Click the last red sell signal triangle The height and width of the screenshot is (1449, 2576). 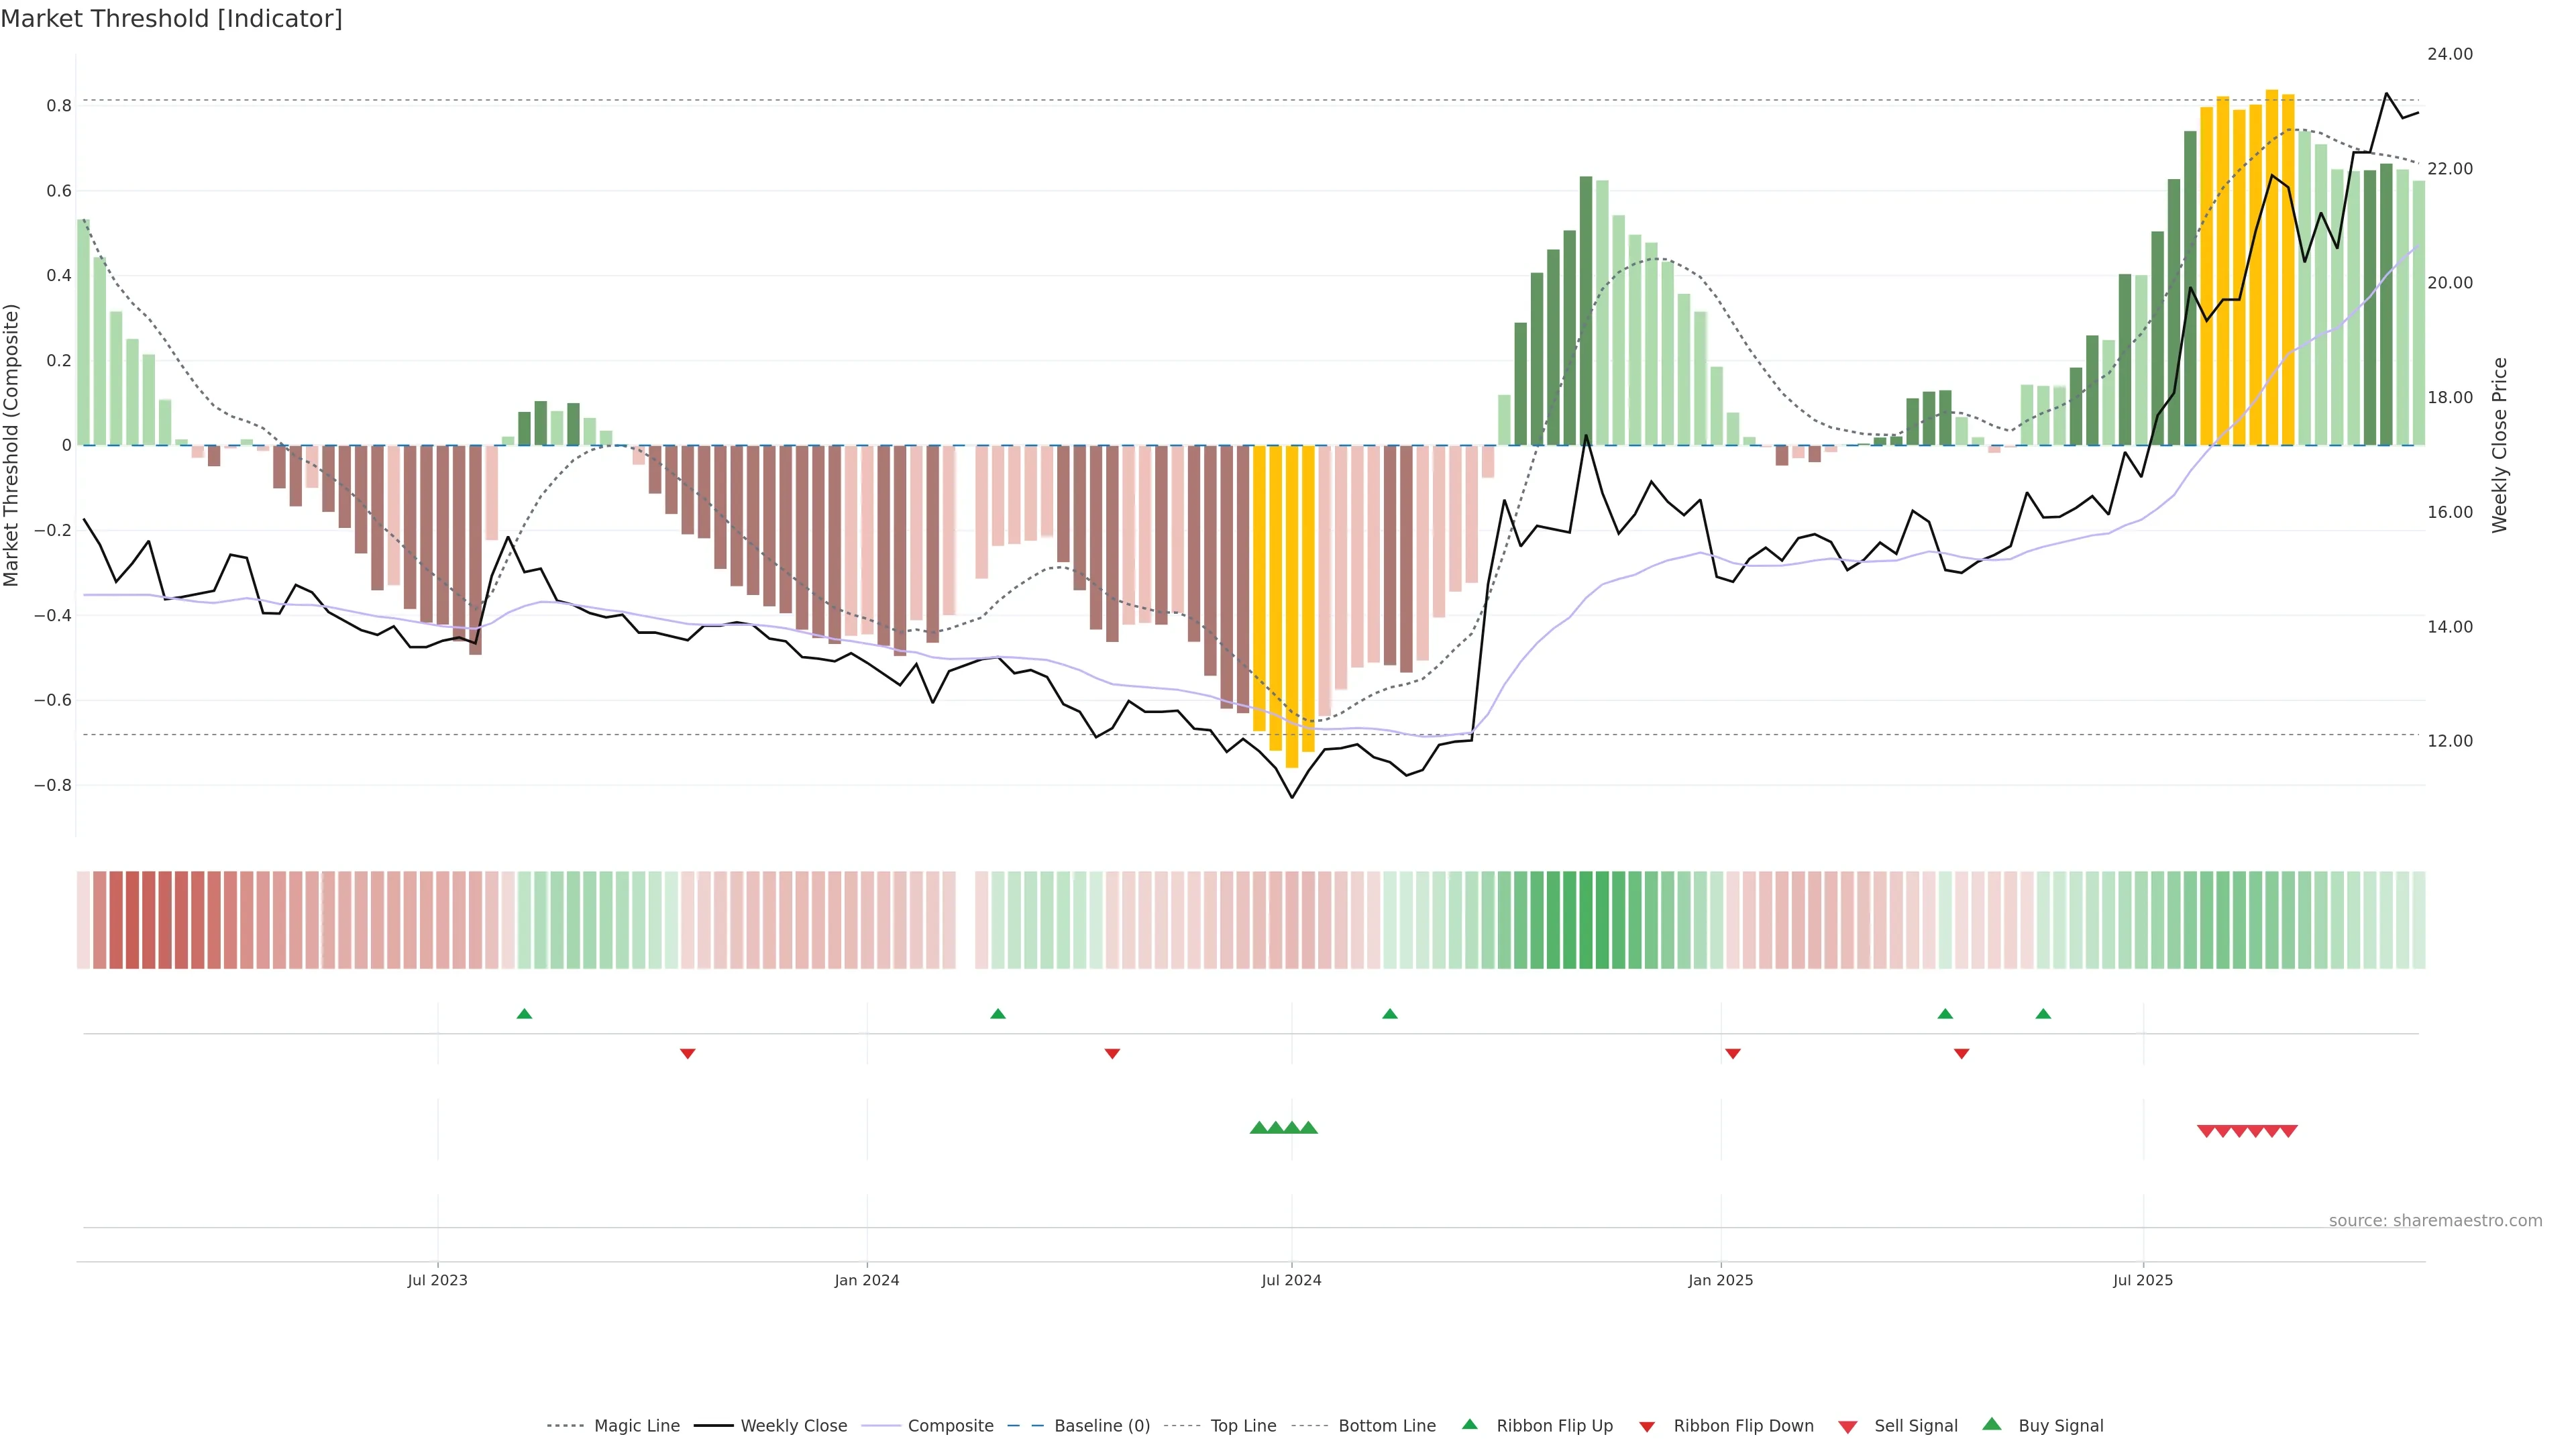tap(2288, 1131)
